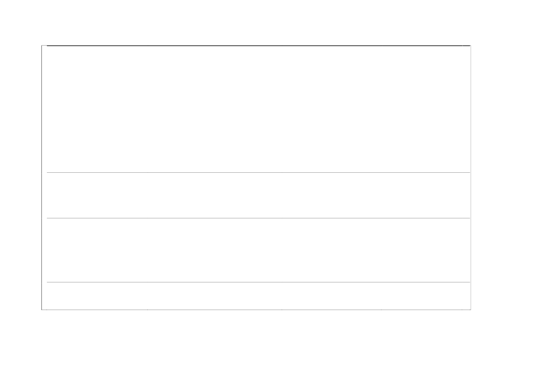
Task: Click the blank page area above the table
Action: pyautogui.click(x=258, y=23)
